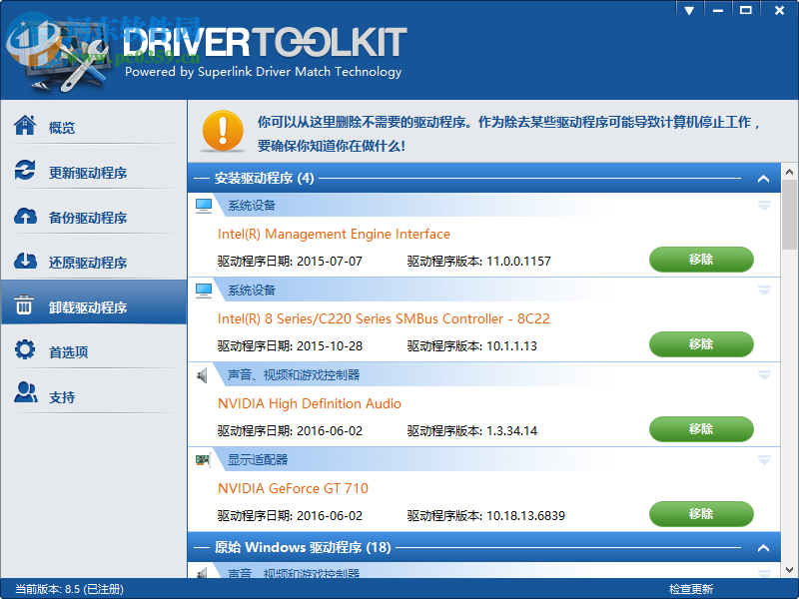Select the trash icon for 卸载驱动程序
The width and height of the screenshot is (799, 599).
[26, 306]
